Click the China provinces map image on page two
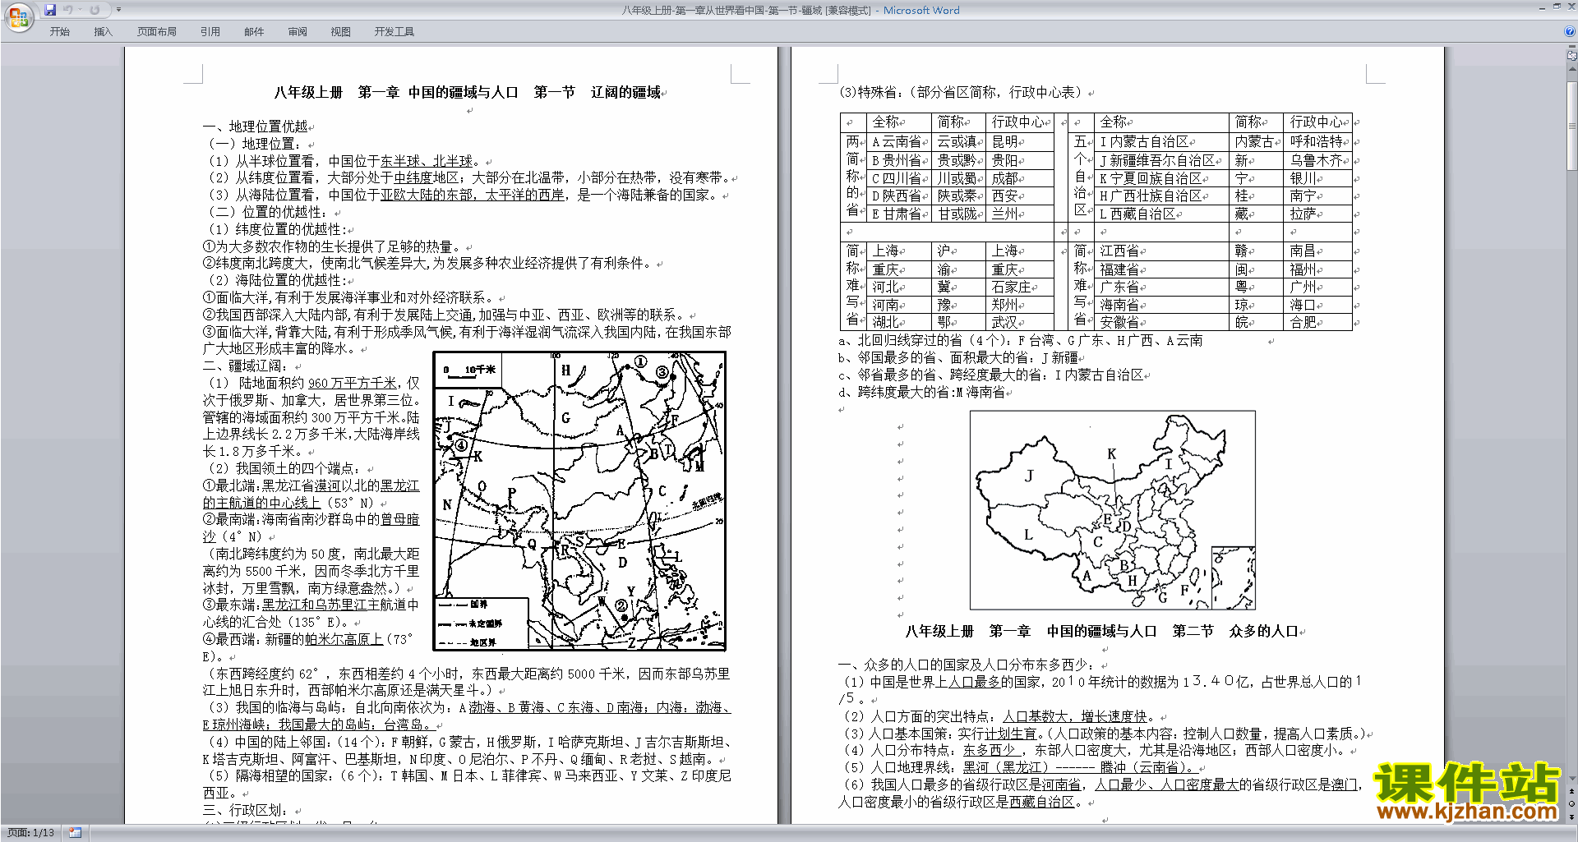Viewport: 1578px width, 842px height. (1113, 510)
